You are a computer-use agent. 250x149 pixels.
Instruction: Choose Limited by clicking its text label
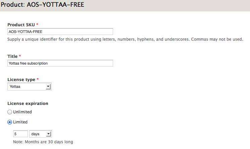(x=20, y=122)
